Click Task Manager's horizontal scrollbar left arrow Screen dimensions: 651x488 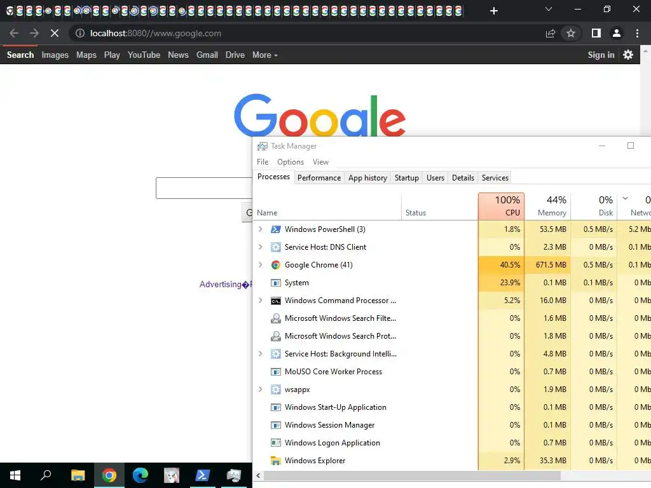point(258,475)
